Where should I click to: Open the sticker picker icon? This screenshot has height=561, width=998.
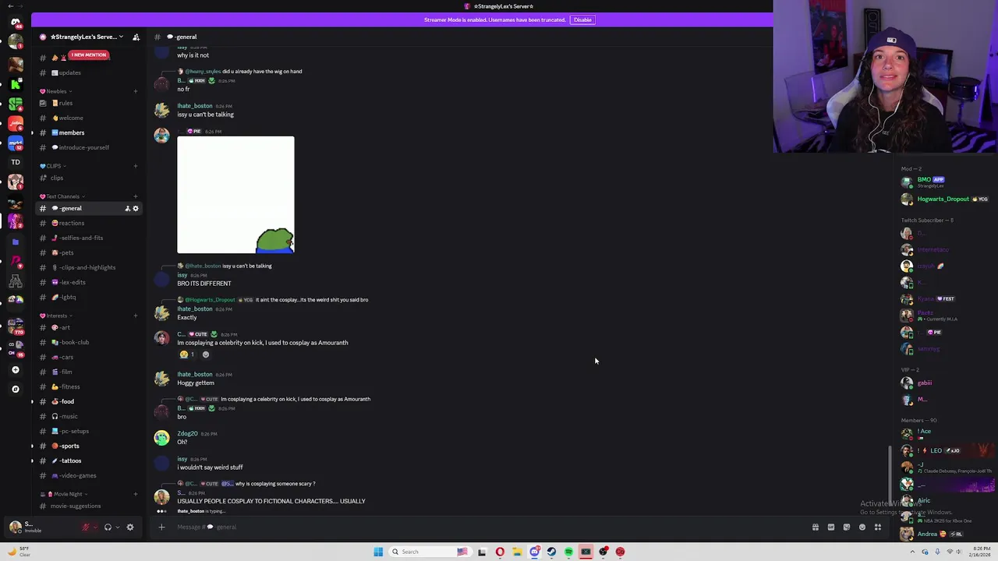(847, 527)
